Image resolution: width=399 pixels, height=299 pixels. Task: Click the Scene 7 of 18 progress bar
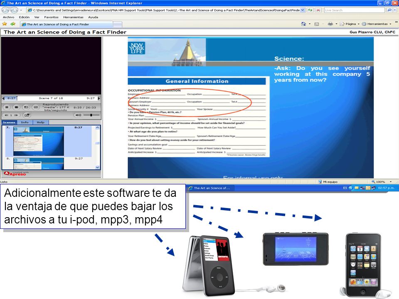point(51,98)
